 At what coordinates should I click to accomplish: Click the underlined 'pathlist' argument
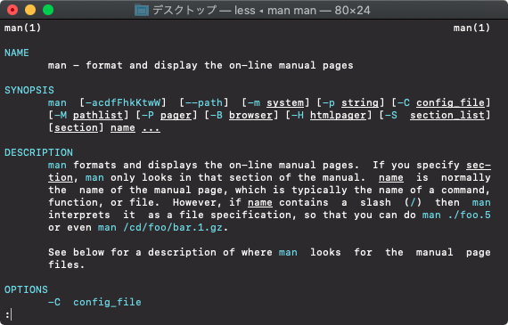[x=98, y=115]
